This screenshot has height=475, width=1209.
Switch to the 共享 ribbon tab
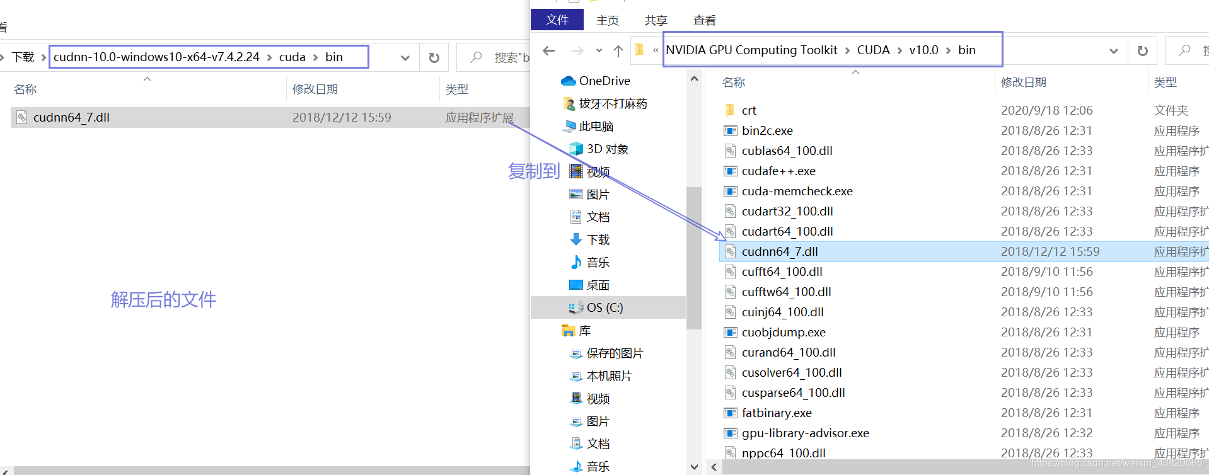click(656, 20)
